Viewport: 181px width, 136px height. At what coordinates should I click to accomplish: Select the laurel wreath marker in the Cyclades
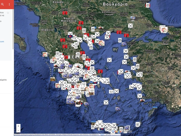pyautogui.click(x=111, y=92)
